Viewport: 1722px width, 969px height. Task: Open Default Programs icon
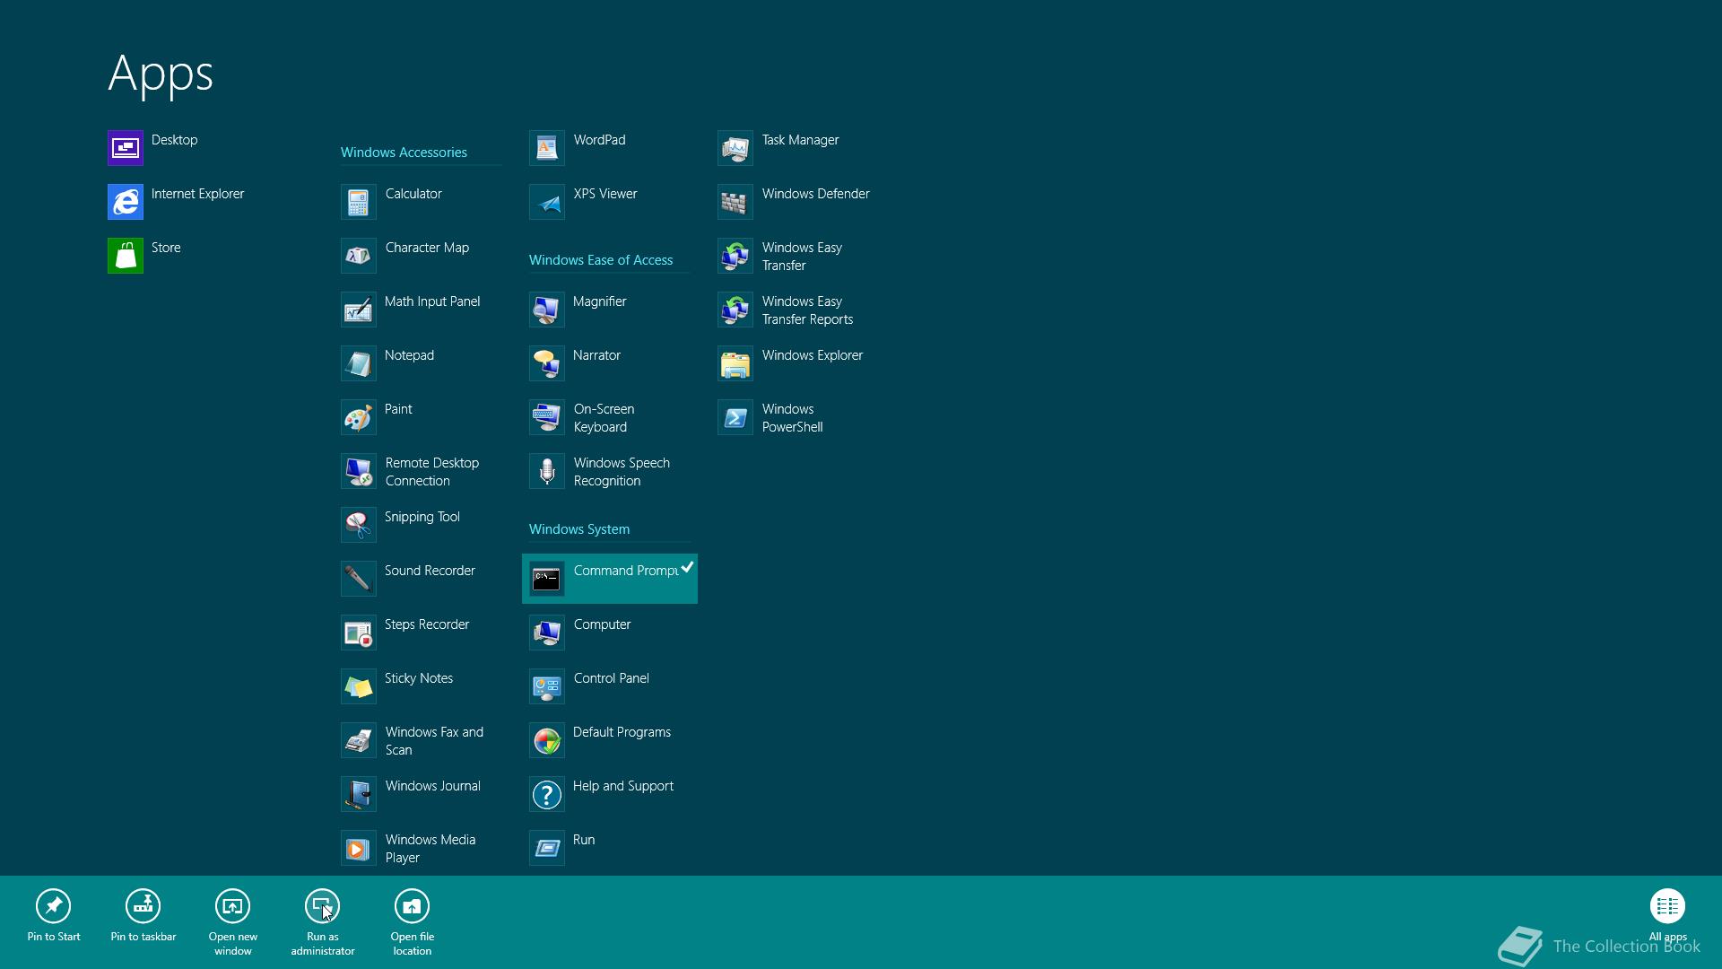pos(547,740)
